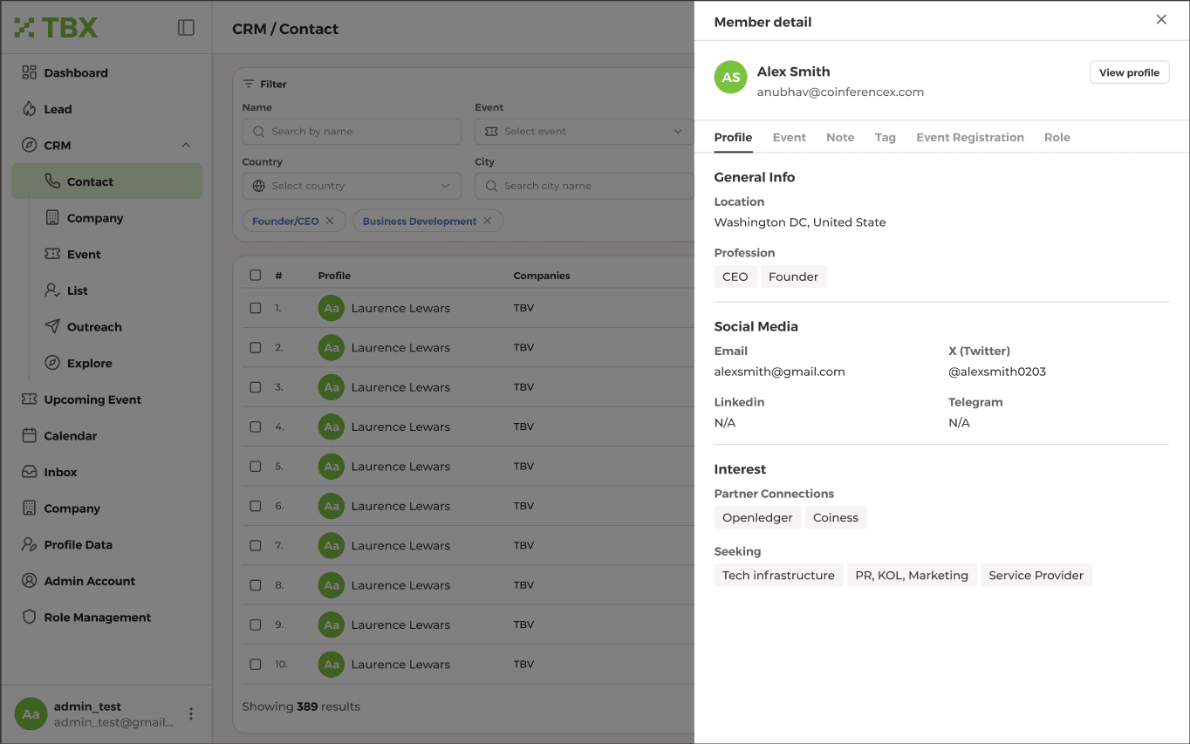Switch to the Profile tab

point(733,137)
